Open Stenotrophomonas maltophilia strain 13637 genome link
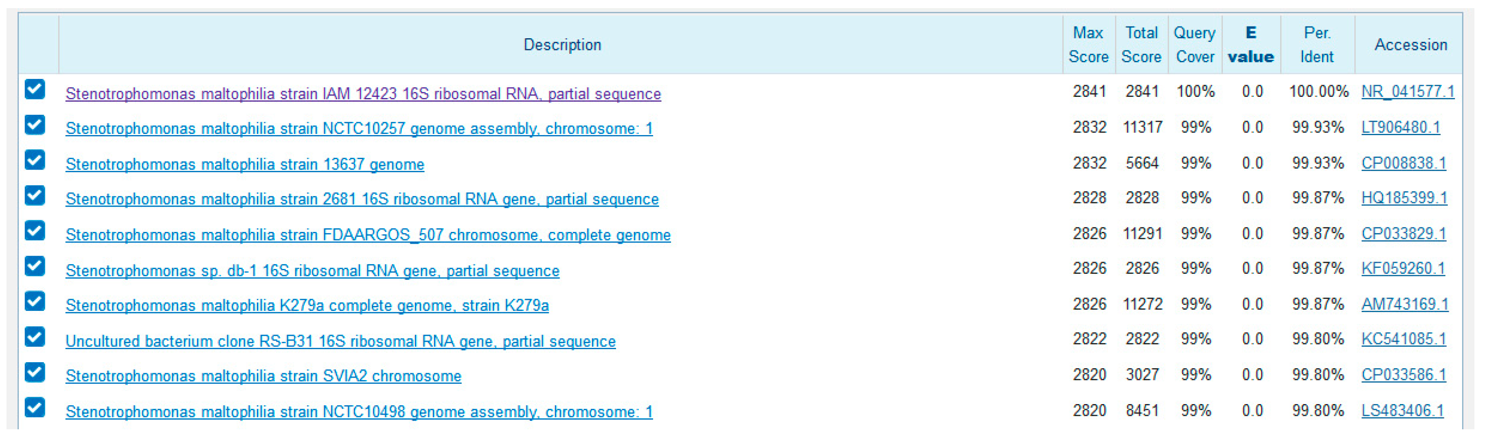 tap(244, 165)
